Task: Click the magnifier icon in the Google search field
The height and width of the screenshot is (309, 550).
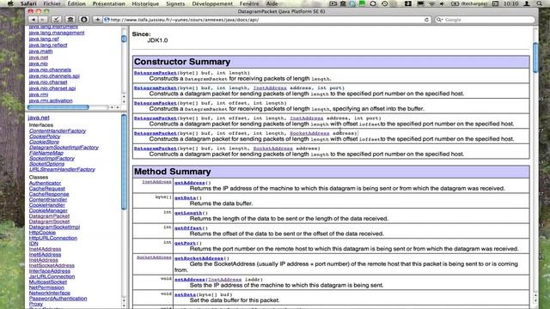Action: 439,20
